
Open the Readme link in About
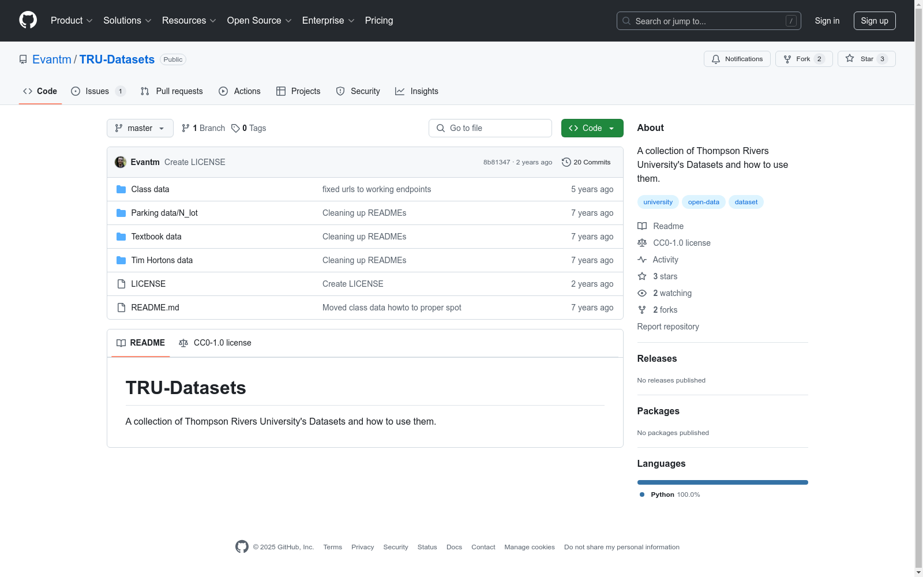[x=661, y=226]
